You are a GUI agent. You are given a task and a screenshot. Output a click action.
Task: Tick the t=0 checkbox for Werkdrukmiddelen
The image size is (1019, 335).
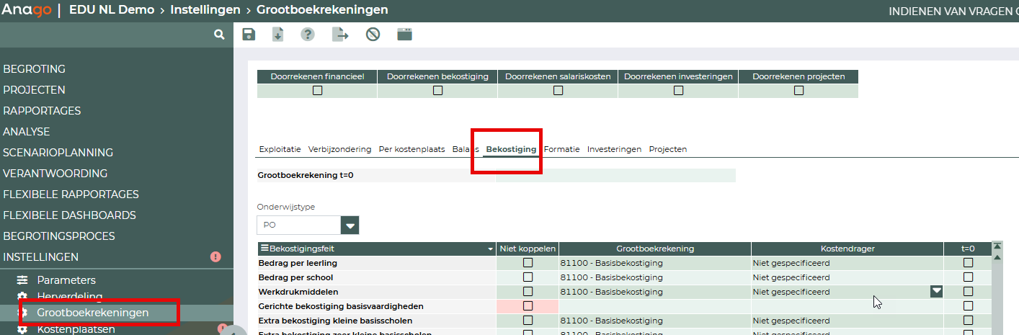968,292
